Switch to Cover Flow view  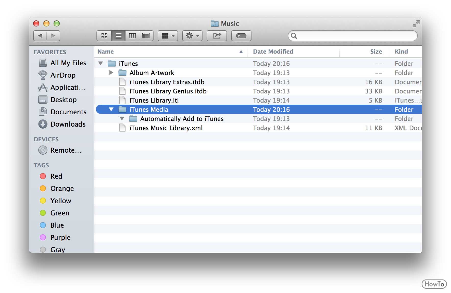coord(146,36)
